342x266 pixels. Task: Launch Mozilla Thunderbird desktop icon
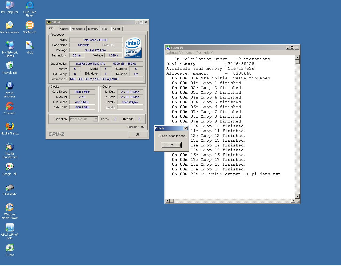(x=10, y=150)
